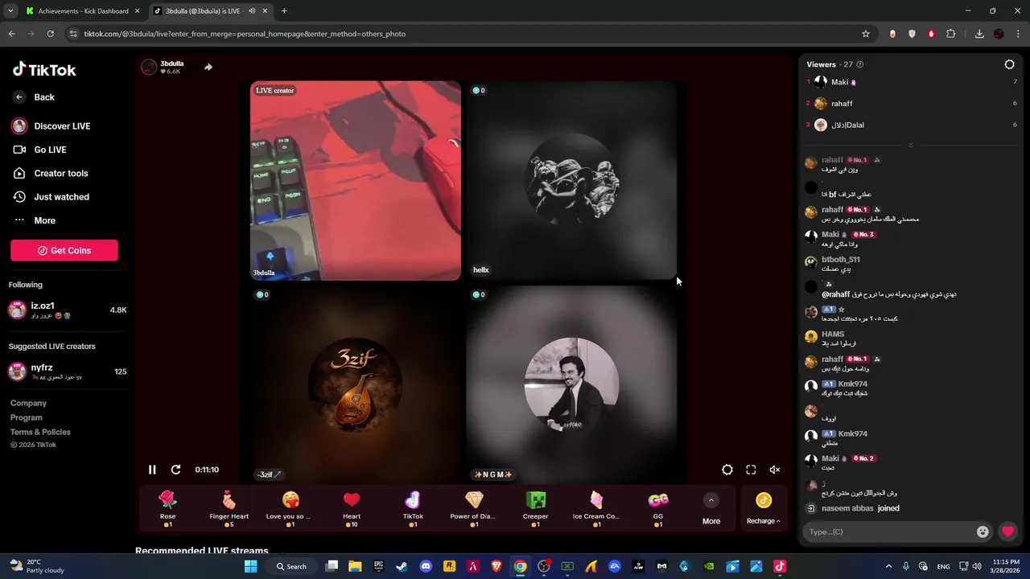Click the address bar URL
1030x579 pixels.
(245, 34)
